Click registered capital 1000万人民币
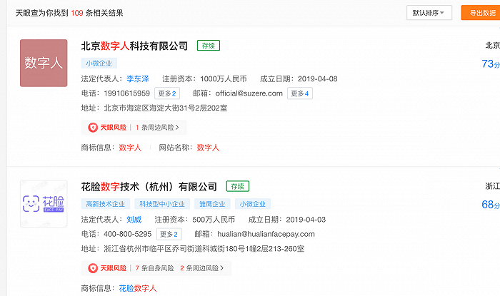Screen dimensions: 500x296 pyautogui.click(x=224, y=79)
